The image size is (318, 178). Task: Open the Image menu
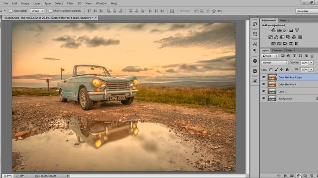point(25,3)
